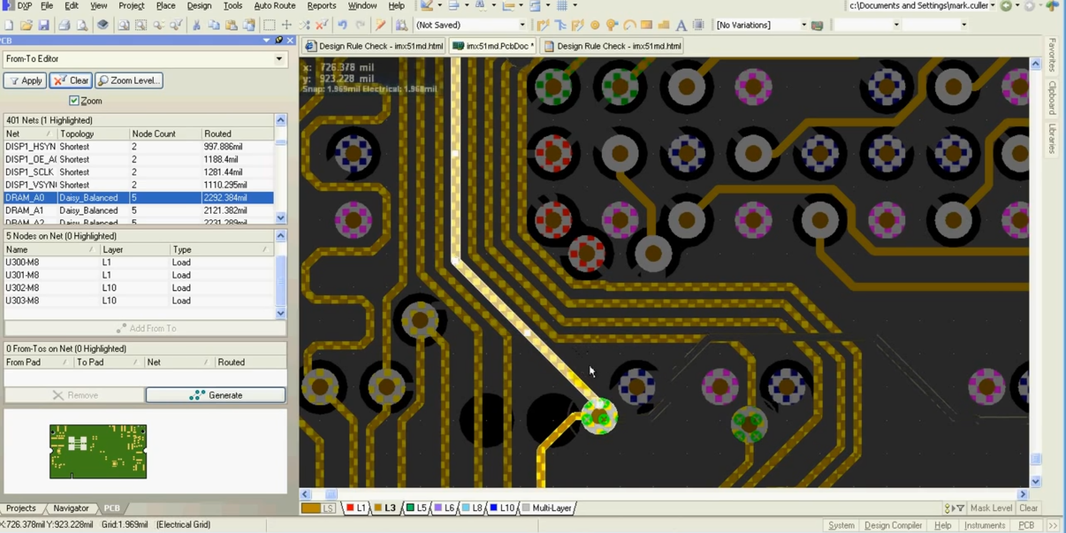The width and height of the screenshot is (1066, 533).
Task: Select the Cut scissors icon
Action: click(196, 25)
